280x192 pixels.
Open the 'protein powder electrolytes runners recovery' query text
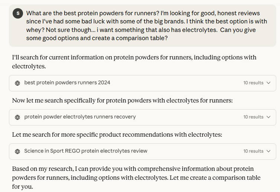80,117
